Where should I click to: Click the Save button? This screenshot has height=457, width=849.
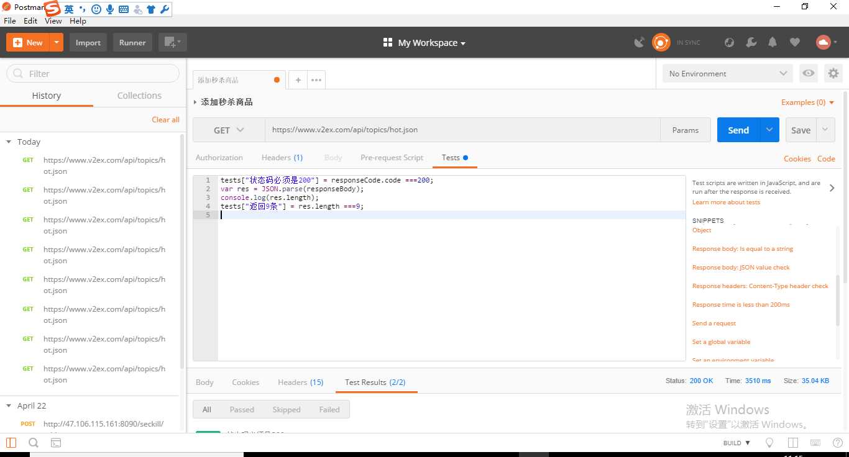(x=801, y=130)
